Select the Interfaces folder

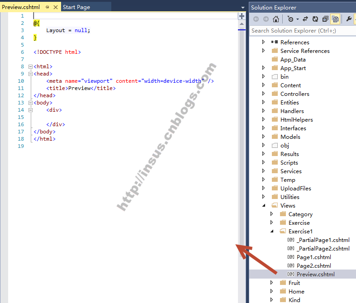coord(293,128)
